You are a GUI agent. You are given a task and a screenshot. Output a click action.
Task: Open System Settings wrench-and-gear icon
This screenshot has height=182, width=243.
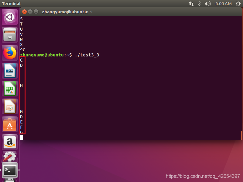(10, 157)
